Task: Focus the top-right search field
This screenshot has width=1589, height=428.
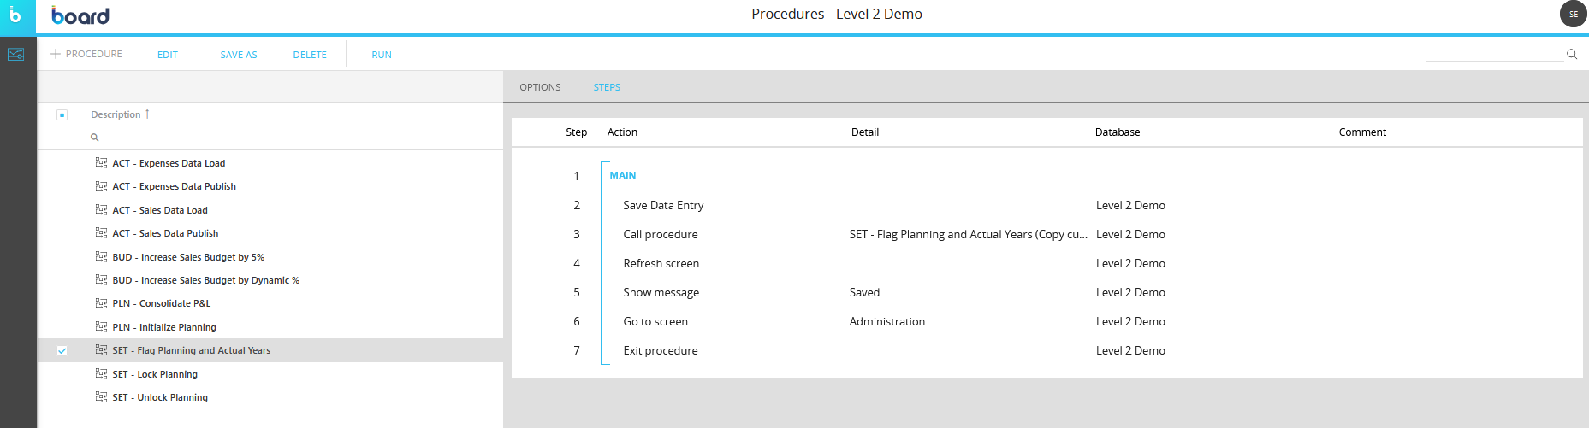Action: pos(1494,54)
